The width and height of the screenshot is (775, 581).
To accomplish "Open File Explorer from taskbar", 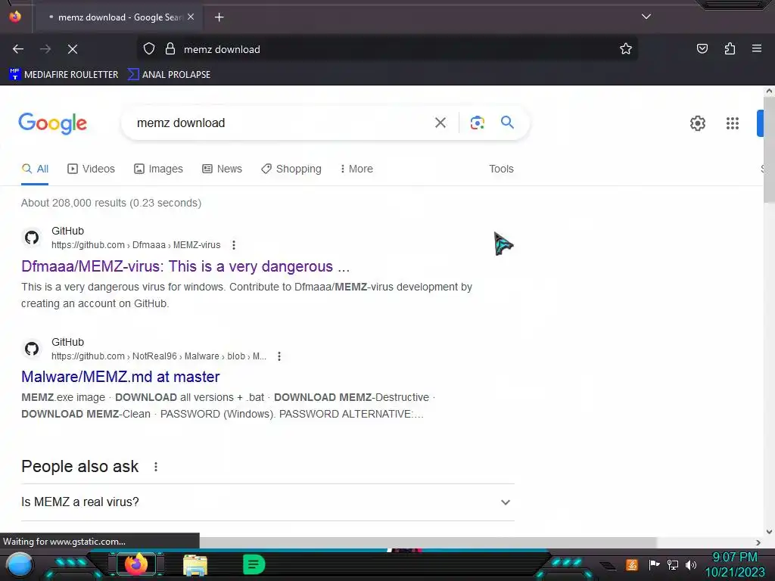I will [x=195, y=565].
